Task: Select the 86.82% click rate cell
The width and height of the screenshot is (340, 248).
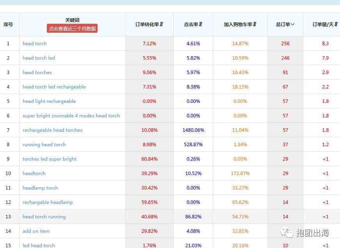Action: 193,216
